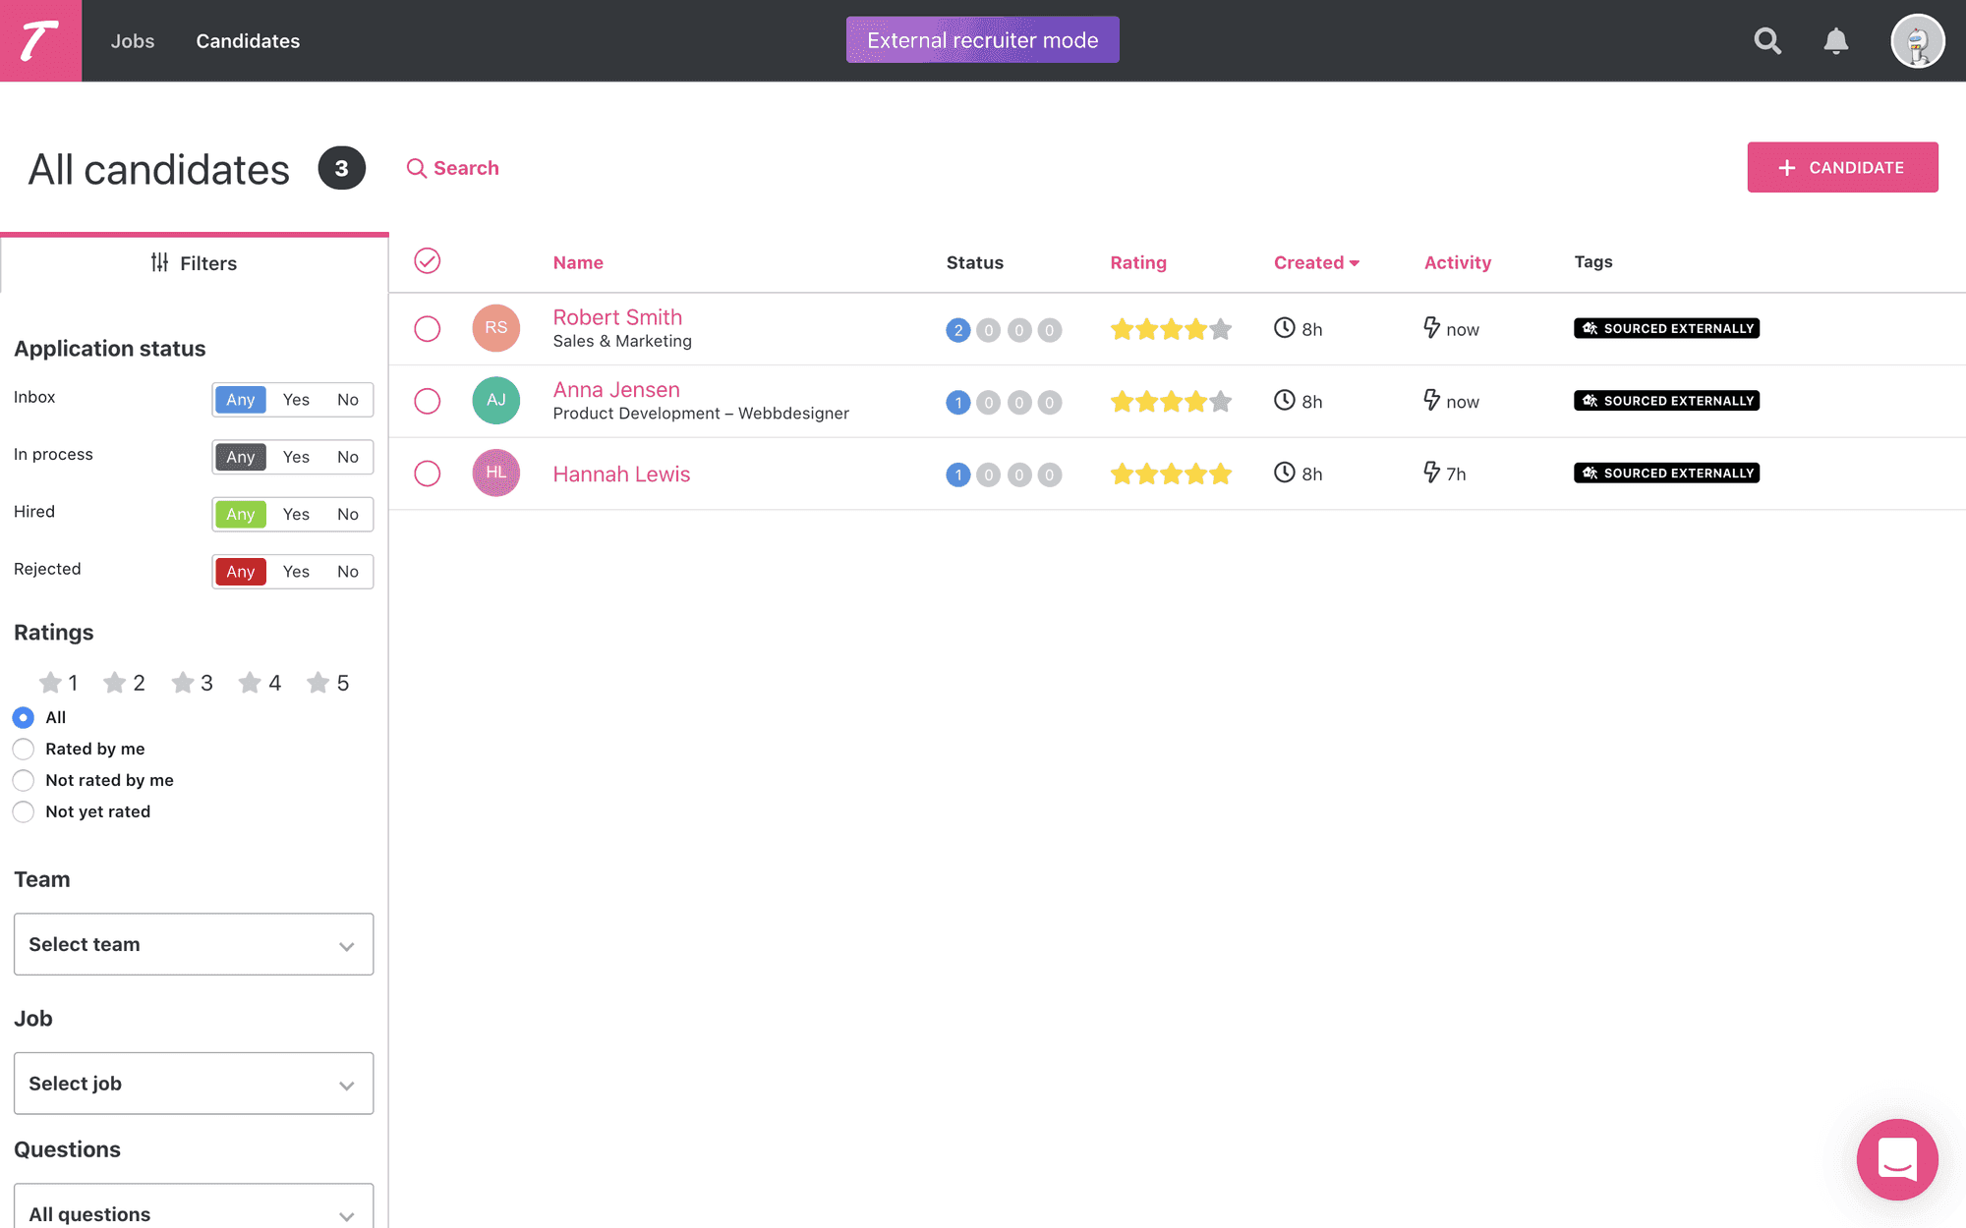Click the Teamtailor logo home icon
The image size is (1966, 1228).
coord(40,40)
